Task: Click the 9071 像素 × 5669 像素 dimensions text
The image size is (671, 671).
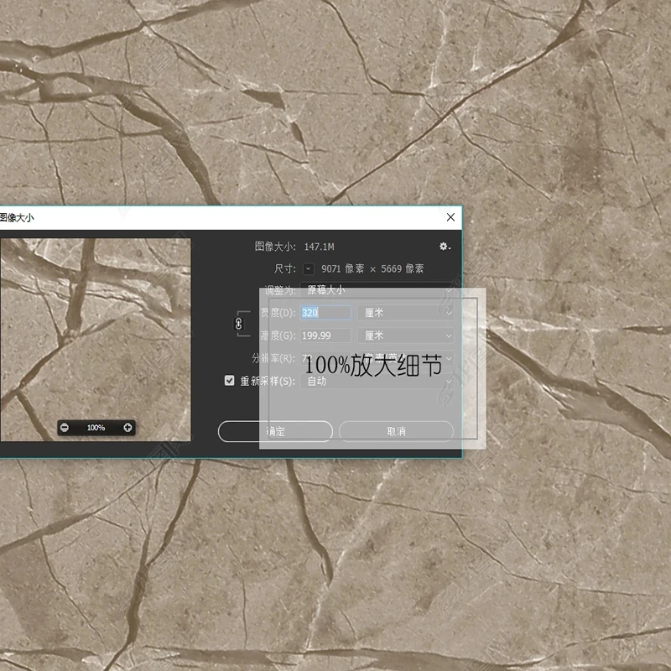Action: tap(372, 268)
